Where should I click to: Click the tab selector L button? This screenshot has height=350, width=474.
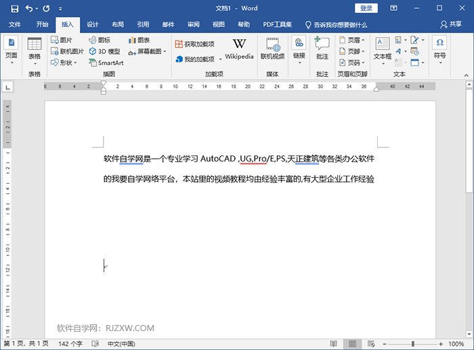coord(8,88)
